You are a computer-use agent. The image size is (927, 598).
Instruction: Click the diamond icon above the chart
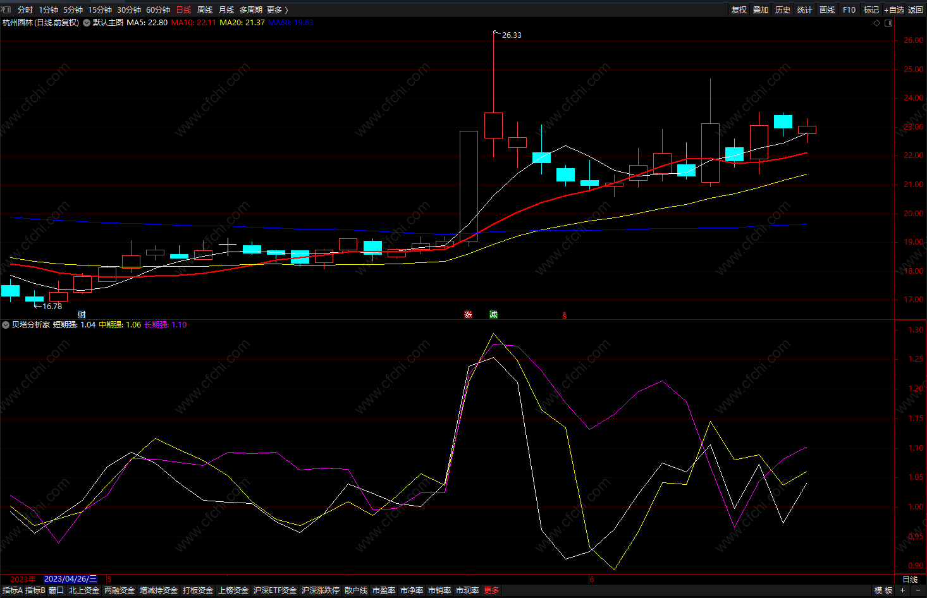coord(876,23)
